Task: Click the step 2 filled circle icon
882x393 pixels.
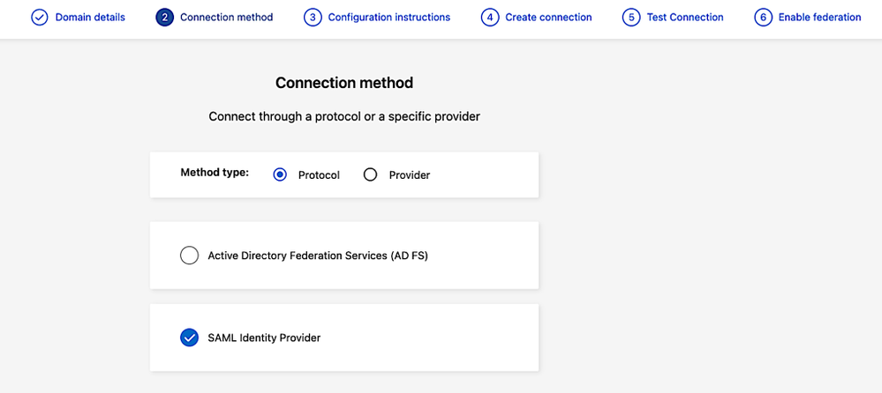Action: [165, 18]
